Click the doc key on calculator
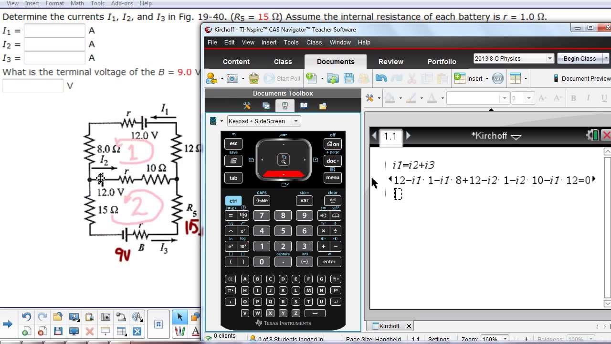Image resolution: width=611 pixels, height=344 pixels. click(x=333, y=161)
